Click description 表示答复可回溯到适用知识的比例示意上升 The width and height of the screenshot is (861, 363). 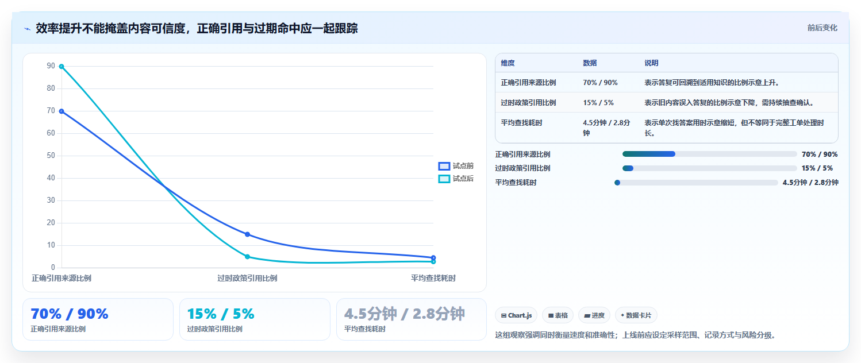coord(712,83)
